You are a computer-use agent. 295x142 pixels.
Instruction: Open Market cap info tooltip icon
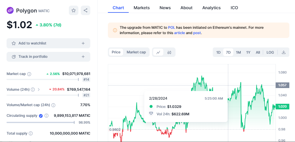tap(29, 74)
